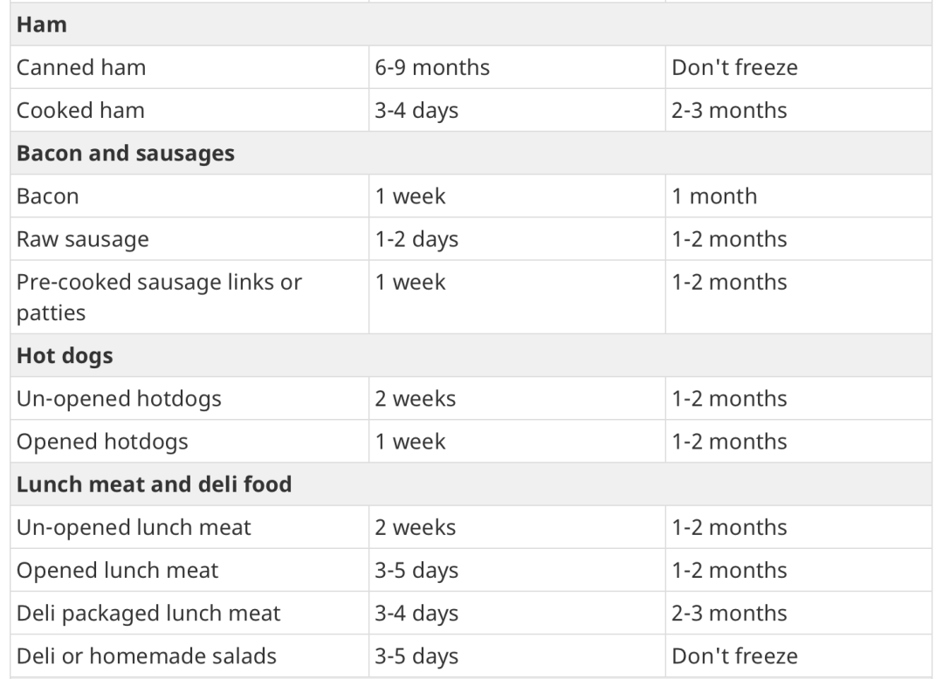This screenshot has width=943, height=679.
Task: Select the Opened hotdogs row label
Action: (102, 442)
